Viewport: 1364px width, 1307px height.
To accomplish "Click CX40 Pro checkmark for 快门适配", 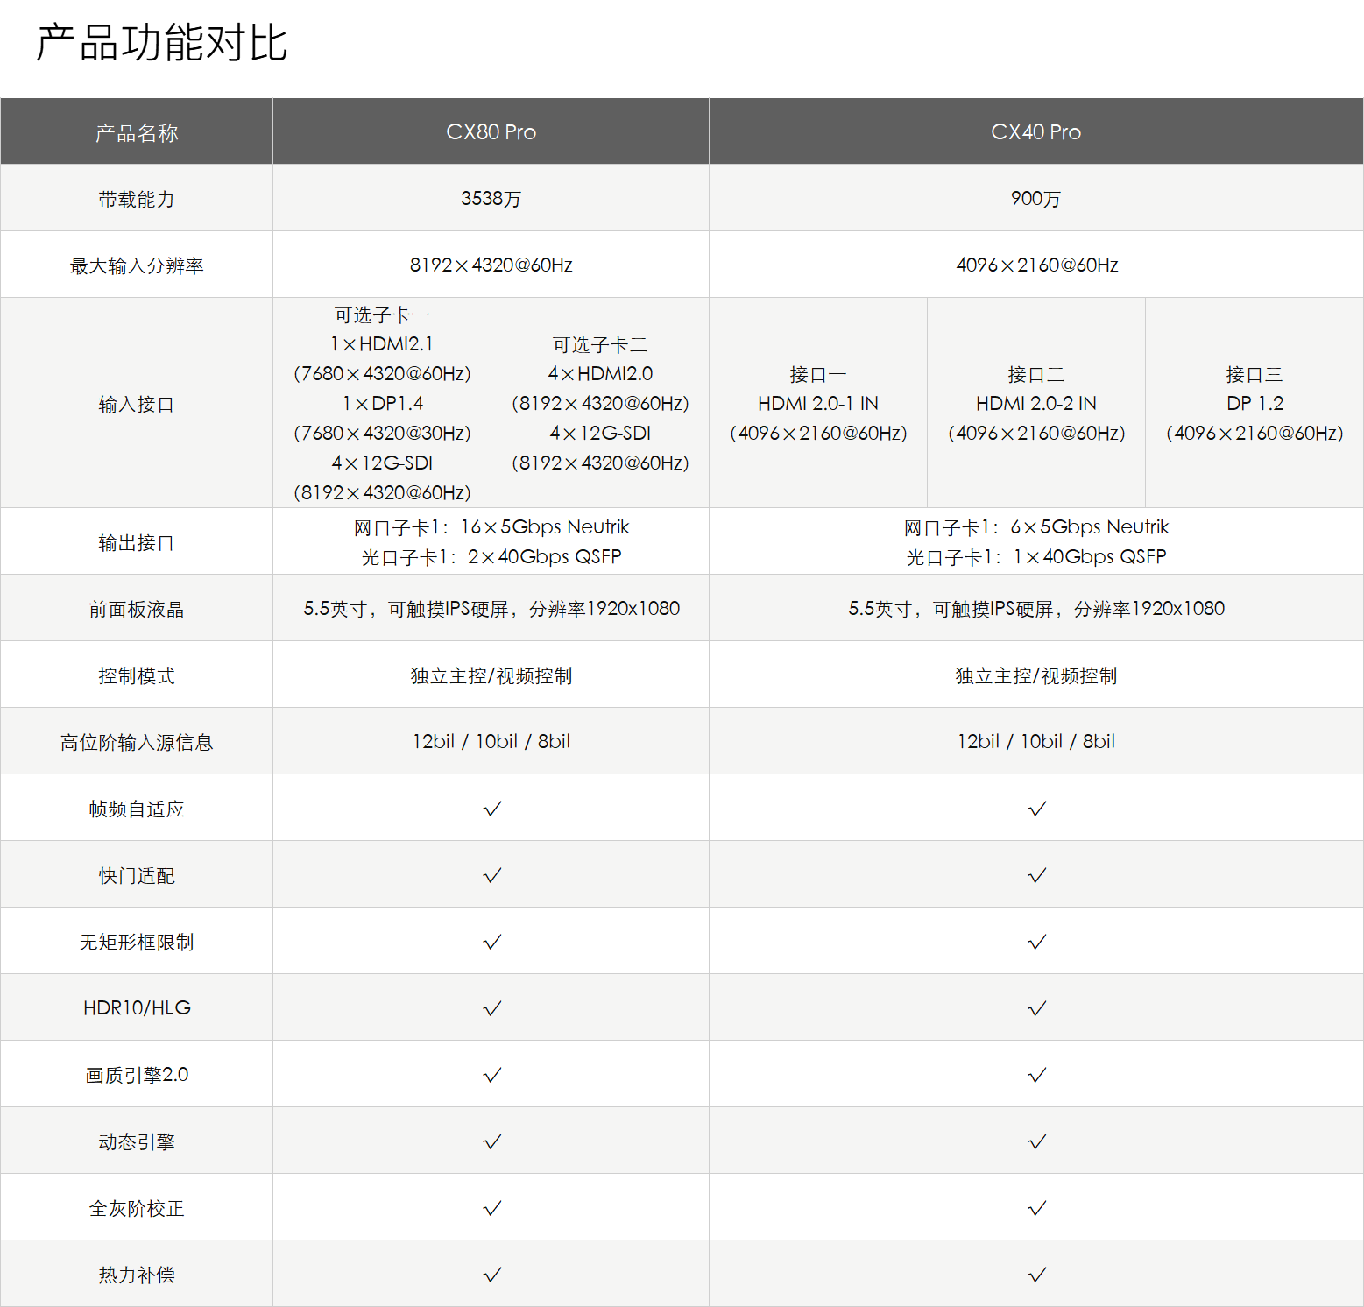I will pyautogui.click(x=1037, y=875).
